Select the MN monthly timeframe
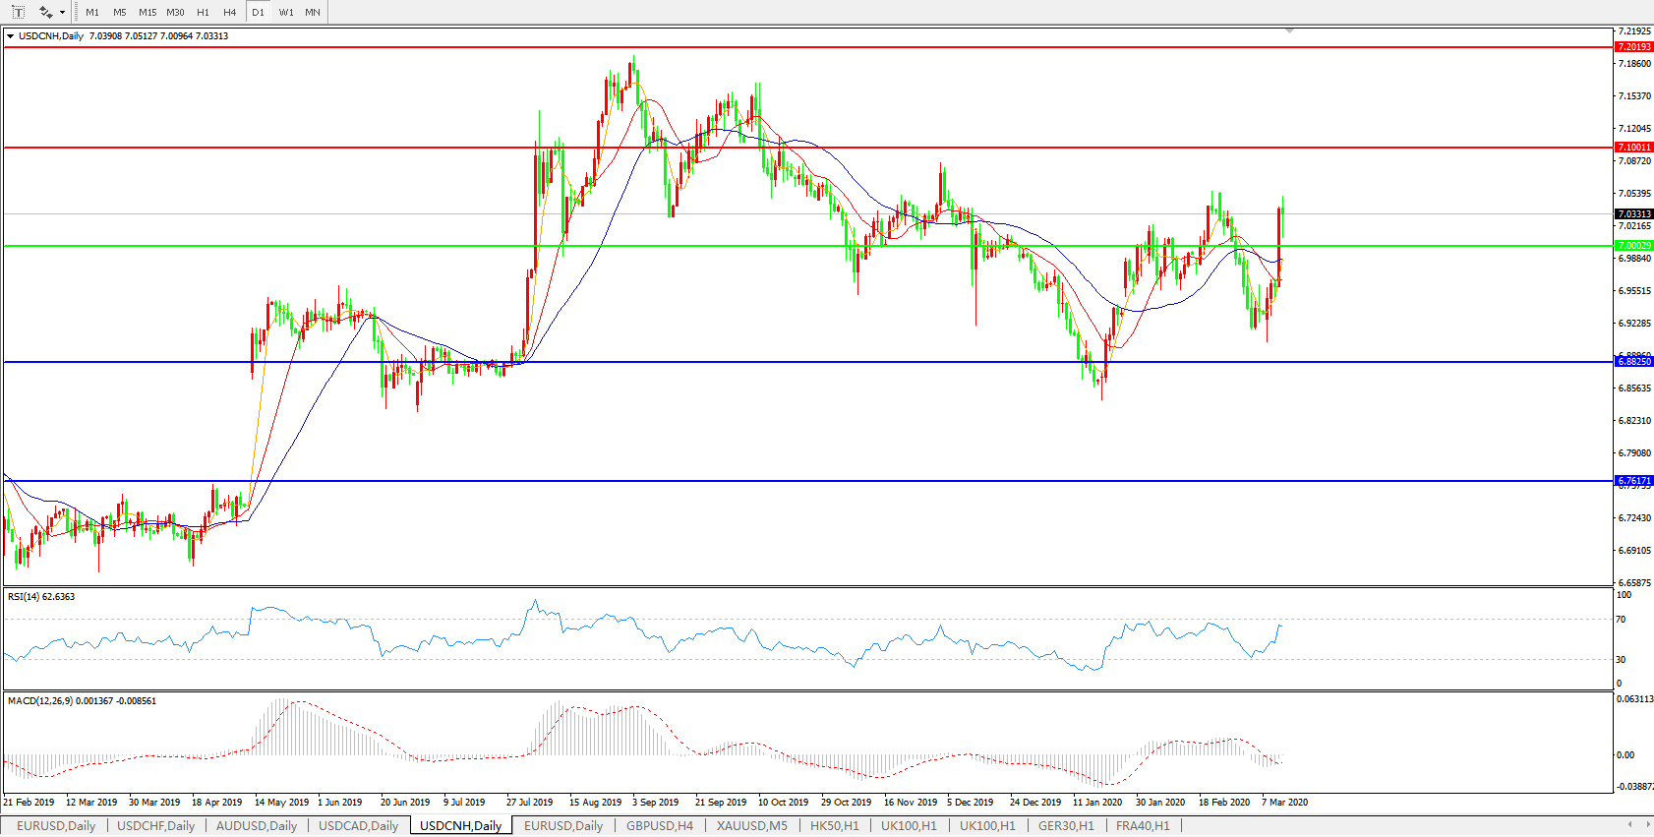 coord(313,13)
